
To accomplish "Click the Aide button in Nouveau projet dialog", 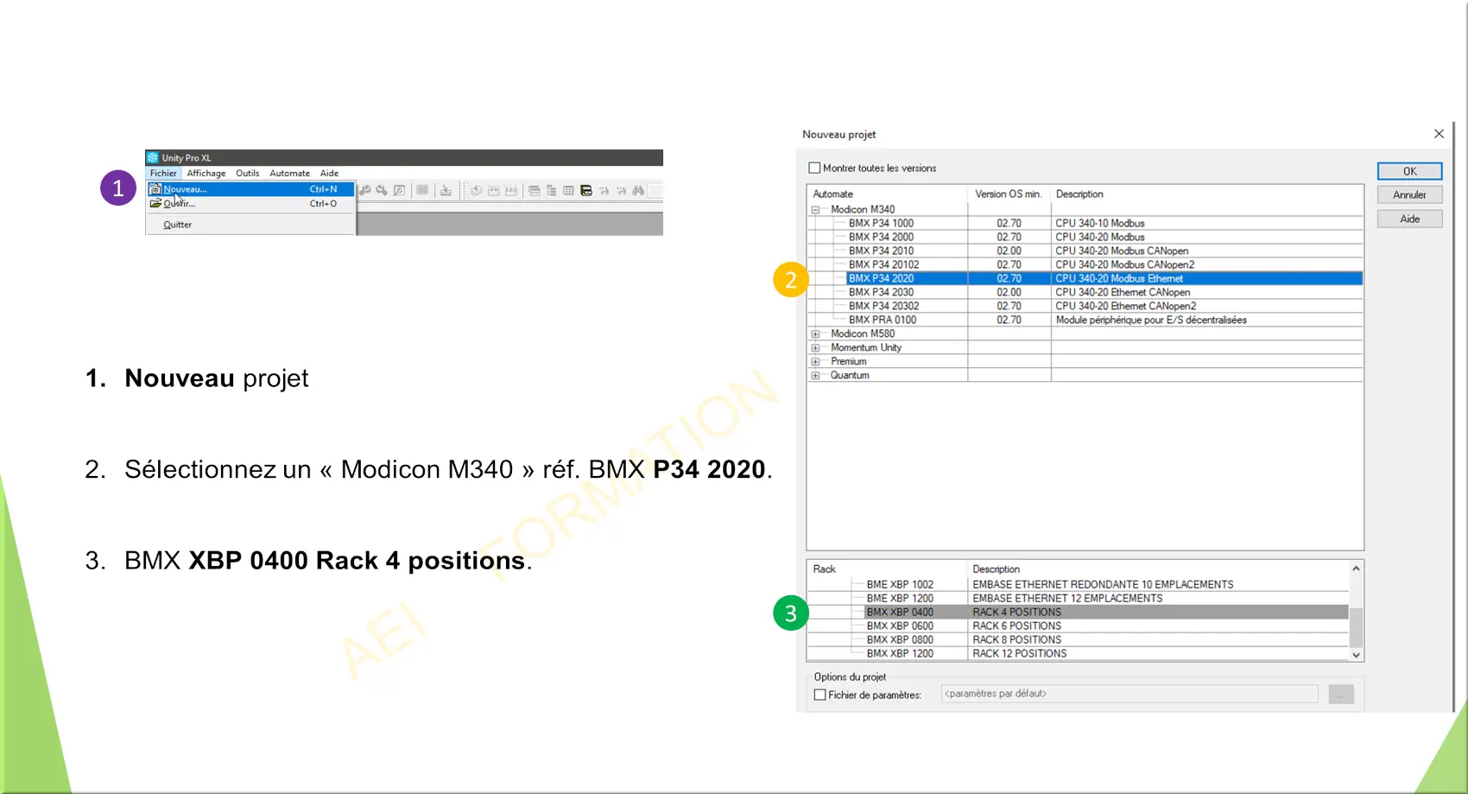I will tap(1410, 219).
